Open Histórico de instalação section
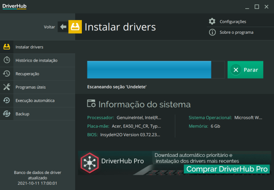Image resolution: width=274 pixels, height=190 pixels. tap(37, 60)
